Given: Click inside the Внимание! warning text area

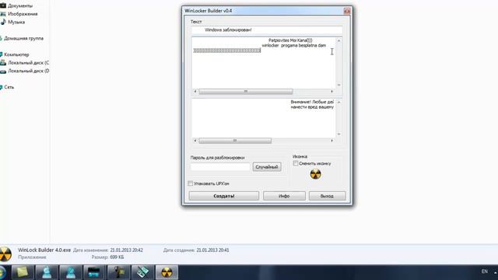Looking at the screenshot, I should 264,118.
